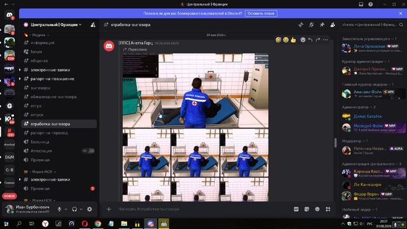Open the sticker picker icon

pos(307,209)
